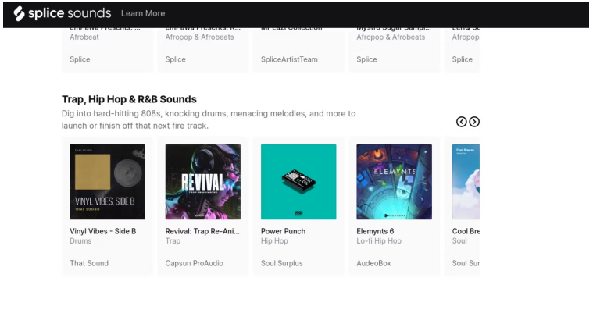Open Elemynts 6 cover art
Viewport: 593px width, 317px height.
394,182
